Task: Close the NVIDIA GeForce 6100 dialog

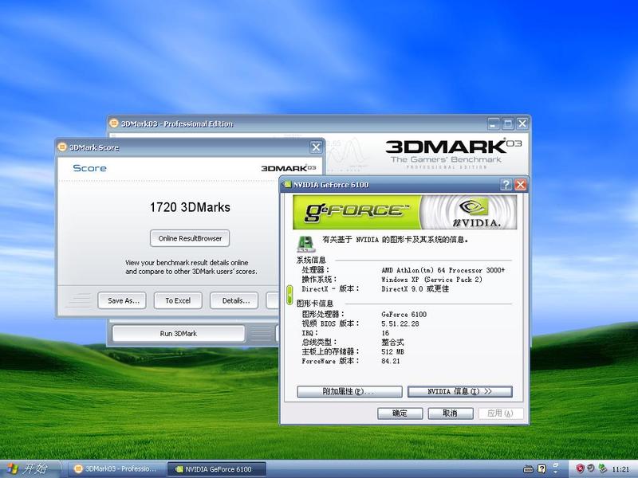Action: click(x=521, y=185)
